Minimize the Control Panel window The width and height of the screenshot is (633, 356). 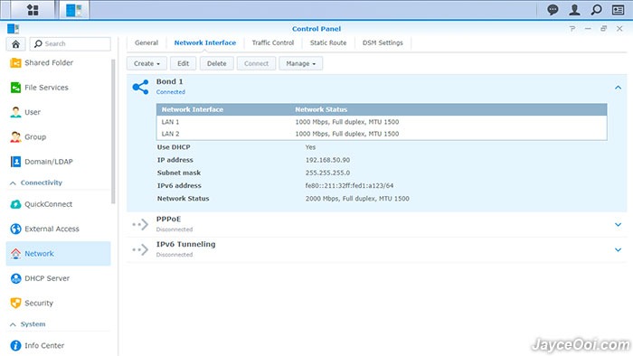tap(588, 29)
